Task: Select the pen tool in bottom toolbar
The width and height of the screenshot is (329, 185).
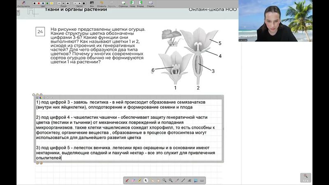Action: click(x=127, y=180)
